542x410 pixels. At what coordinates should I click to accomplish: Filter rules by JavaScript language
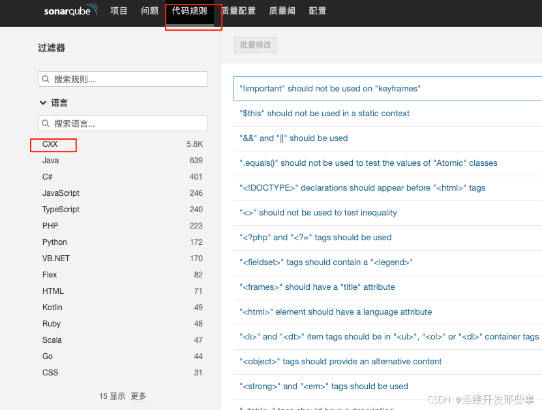click(x=61, y=193)
